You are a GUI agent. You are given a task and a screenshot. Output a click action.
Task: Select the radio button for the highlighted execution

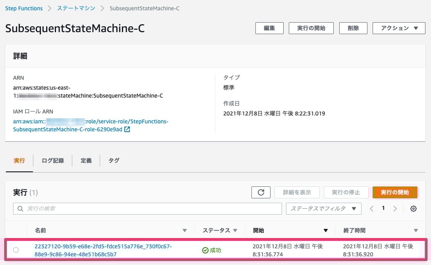[16, 250]
